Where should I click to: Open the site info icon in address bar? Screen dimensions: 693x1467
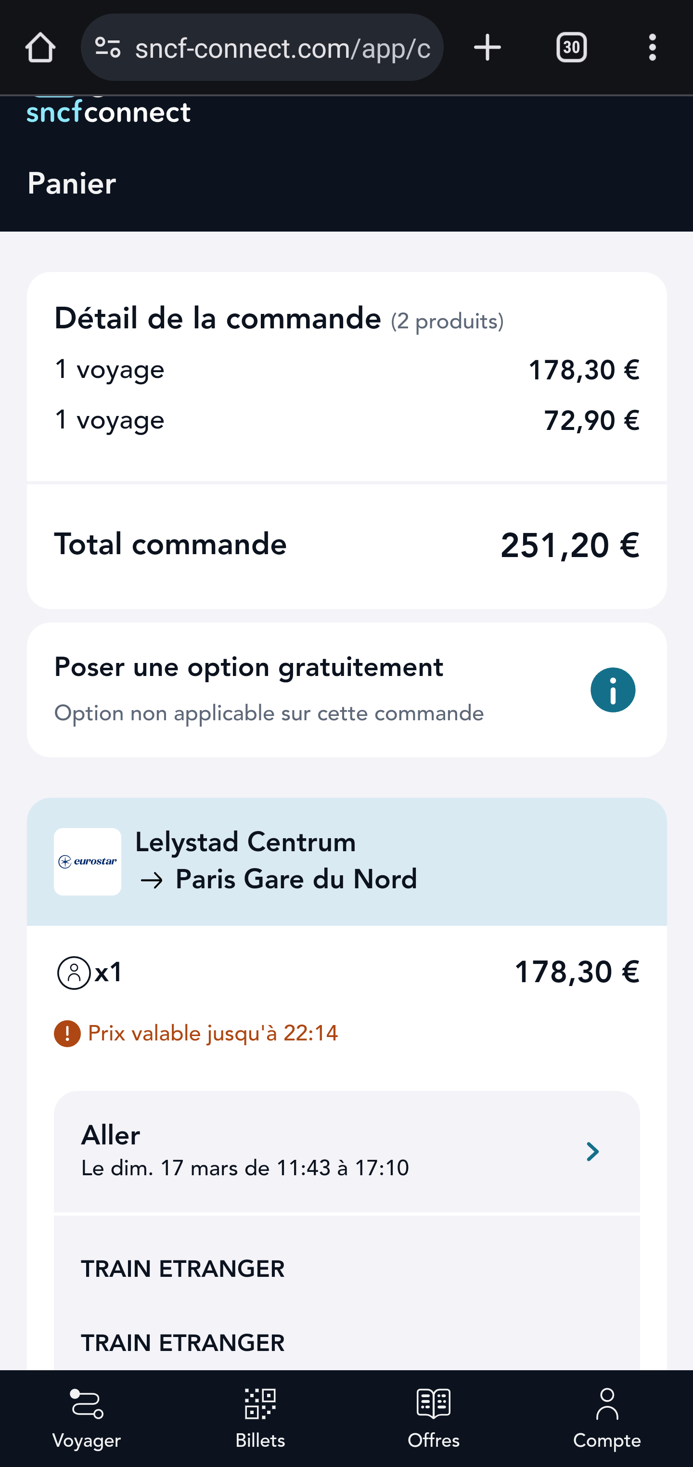click(x=108, y=47)
